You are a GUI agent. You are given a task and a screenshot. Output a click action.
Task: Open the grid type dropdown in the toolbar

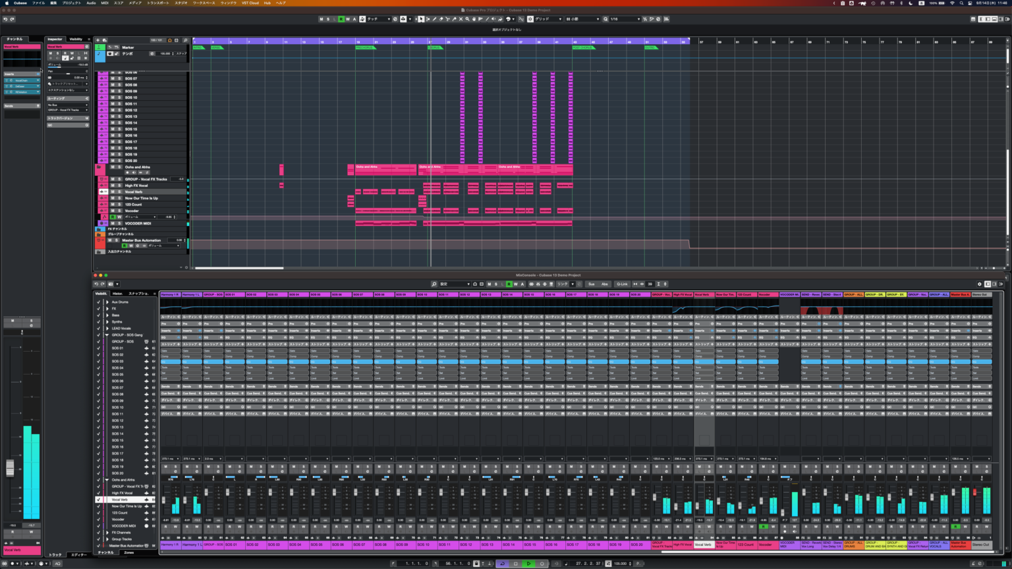coord(550,20)
